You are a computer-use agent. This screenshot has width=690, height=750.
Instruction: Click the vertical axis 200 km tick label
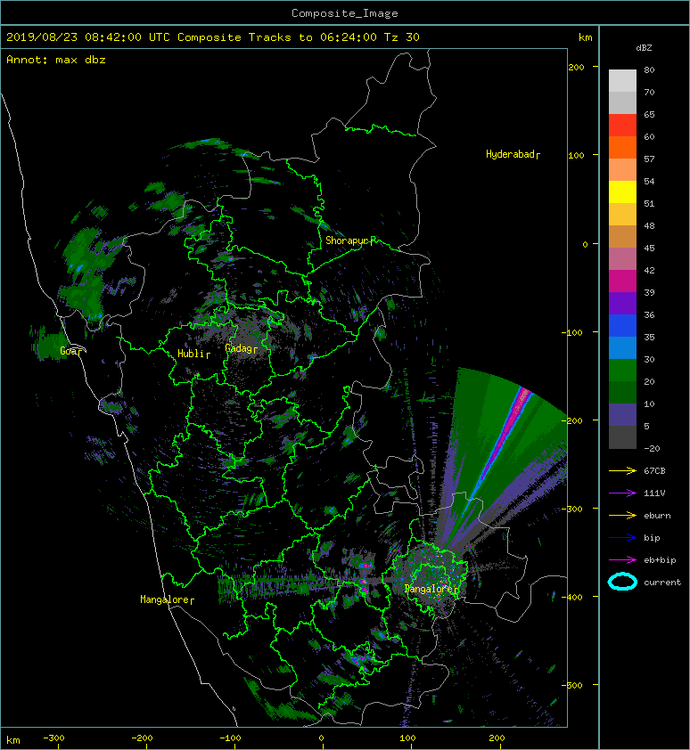click(577, 67)
